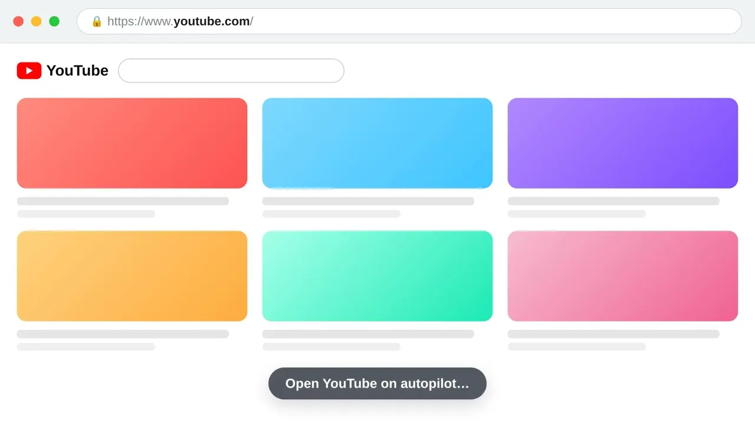This screenshot has width=755, height=424.
Task: Click the YouTube wordmark text
Action: [x=77, y=71]
